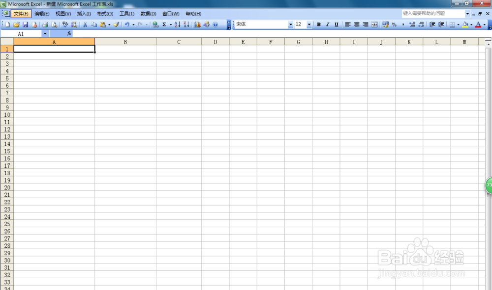The height and width of the screenshot is (290, 492).
Task: Click the Permission document icon
Action: (34, 25)
